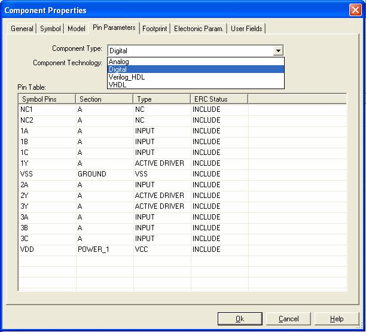Select the NC1 symbol pin cell
The width and height of the screenshot is (366, 332).
[x=47, y=109]
